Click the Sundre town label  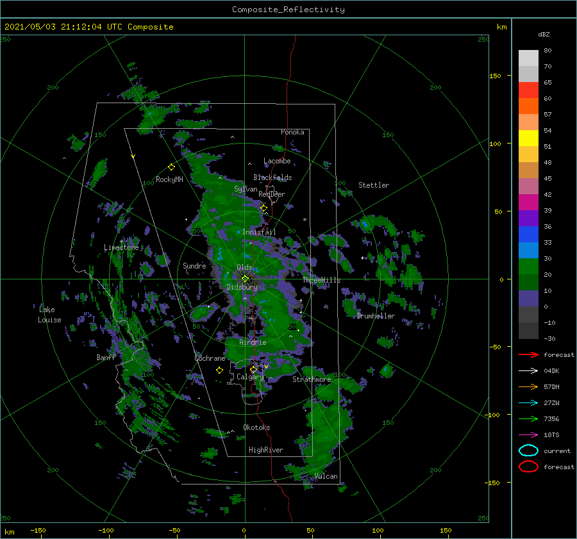point(194,265)
